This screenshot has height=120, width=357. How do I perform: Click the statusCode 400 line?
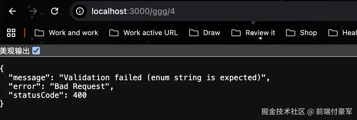tap(48, 95)
